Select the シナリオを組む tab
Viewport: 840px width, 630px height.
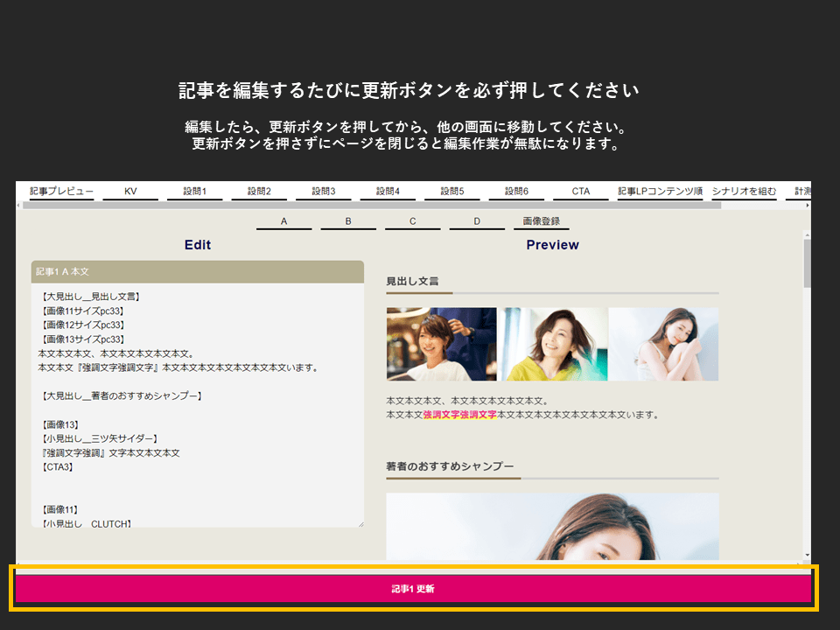tap(744, 191)
